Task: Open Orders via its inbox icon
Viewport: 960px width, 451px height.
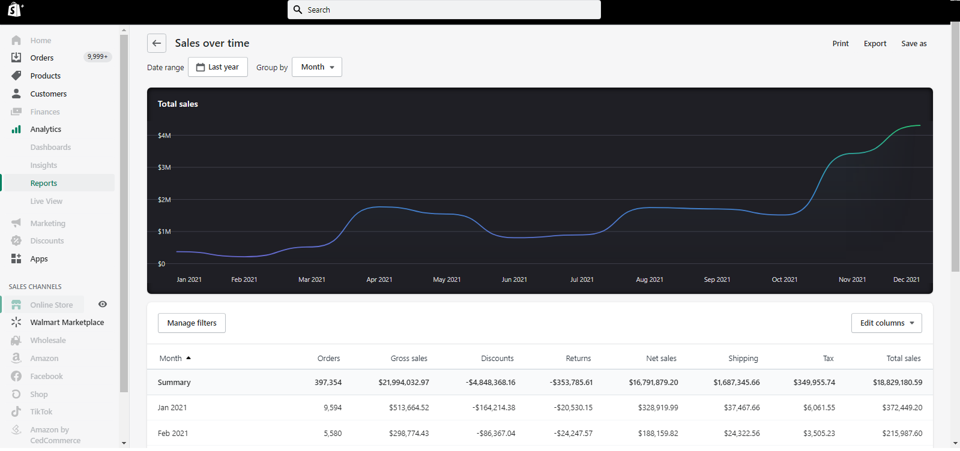Action: click(16, 58)
